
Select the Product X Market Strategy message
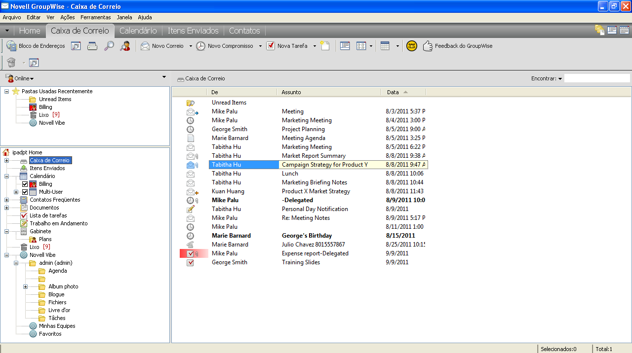[x=316, y=191]
